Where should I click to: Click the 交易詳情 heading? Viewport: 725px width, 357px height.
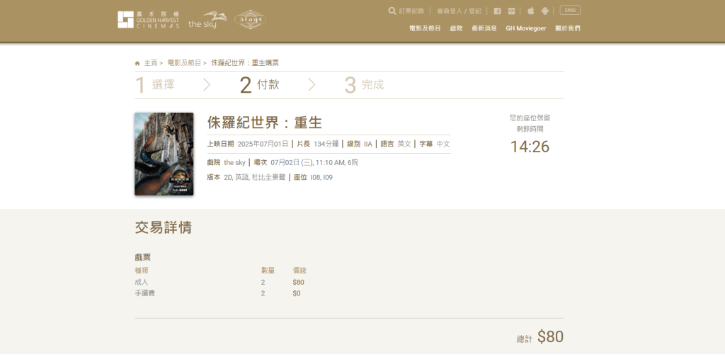click(x=164, y=227)
